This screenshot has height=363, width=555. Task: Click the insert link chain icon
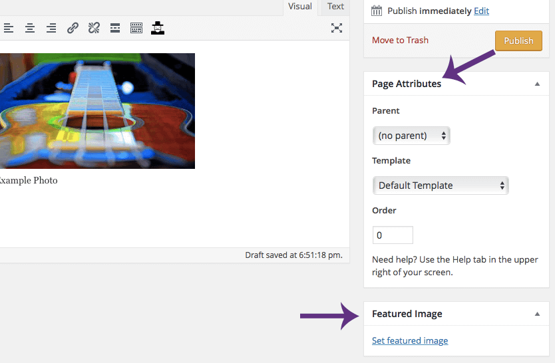point(73,28)
